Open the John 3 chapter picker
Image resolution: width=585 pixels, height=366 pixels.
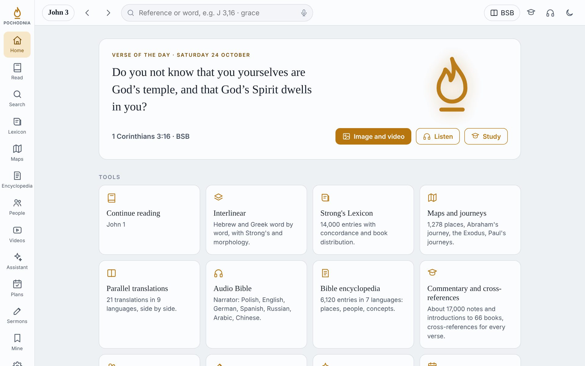coord(58,13)
